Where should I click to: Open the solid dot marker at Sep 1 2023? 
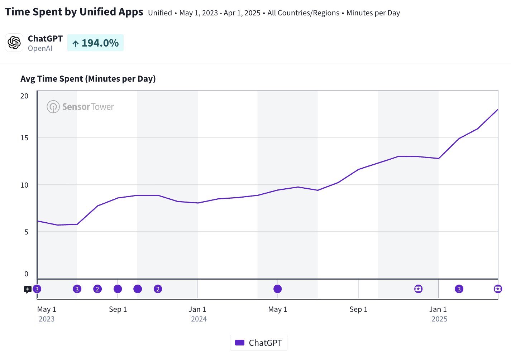click(x=118, y=289)
